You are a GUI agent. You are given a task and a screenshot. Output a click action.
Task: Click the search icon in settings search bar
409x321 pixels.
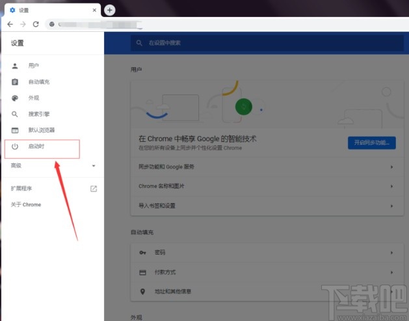click(x=139, y=43)
